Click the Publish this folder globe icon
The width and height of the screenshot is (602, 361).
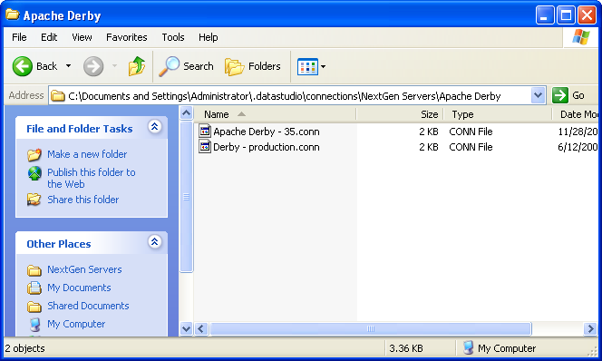coord(34,173)
